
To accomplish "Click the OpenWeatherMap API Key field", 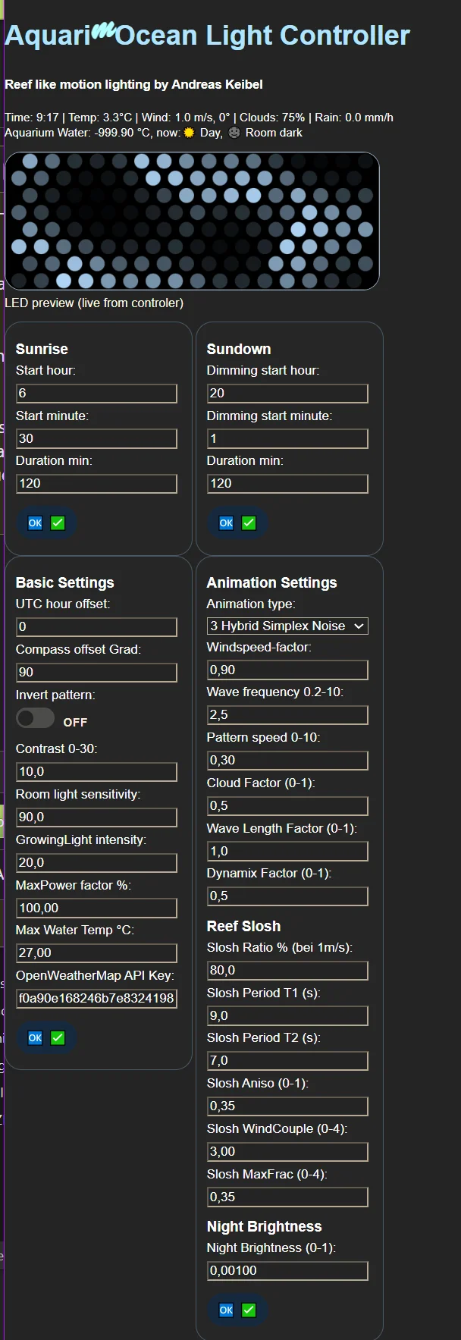I will pyautogui.click(x=96, y=998).
